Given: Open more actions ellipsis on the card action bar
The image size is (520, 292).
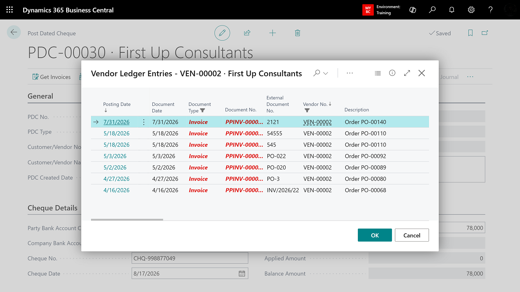Looking at the screenshot, I should 470,77.
